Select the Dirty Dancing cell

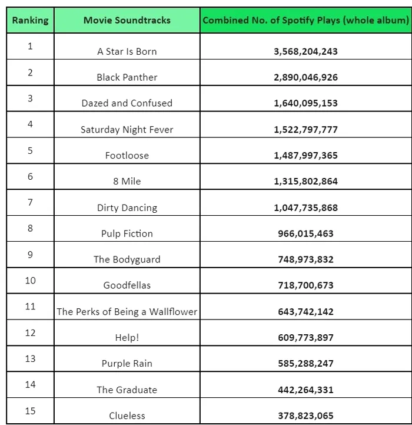tap(127, 207)
